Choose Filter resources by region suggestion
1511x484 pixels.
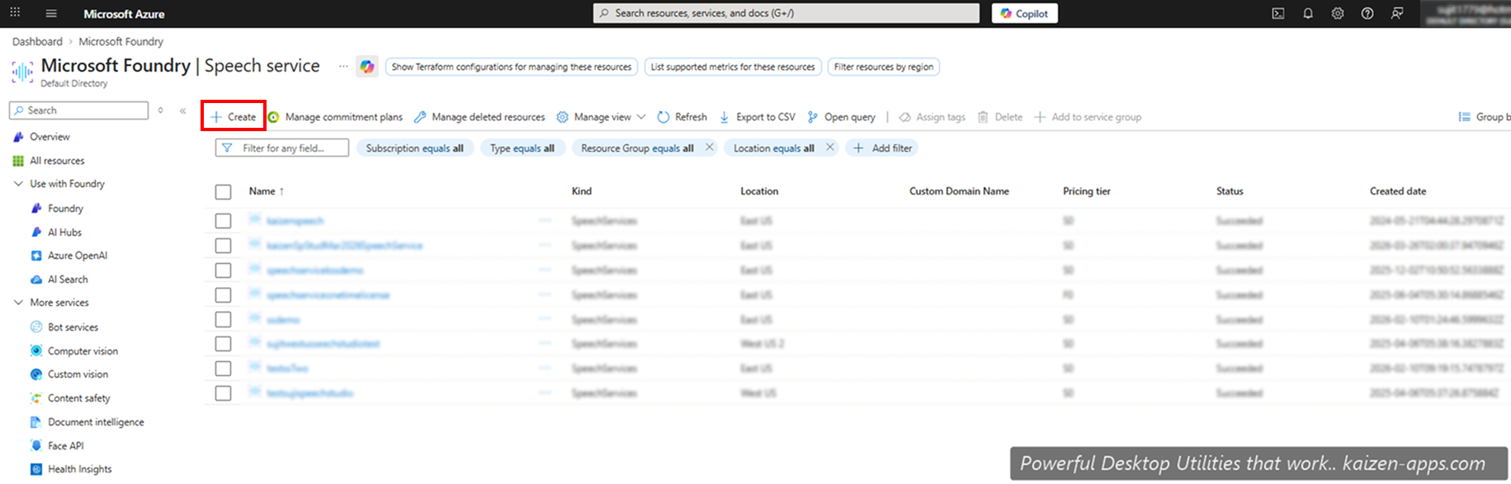tap(884, 67)
